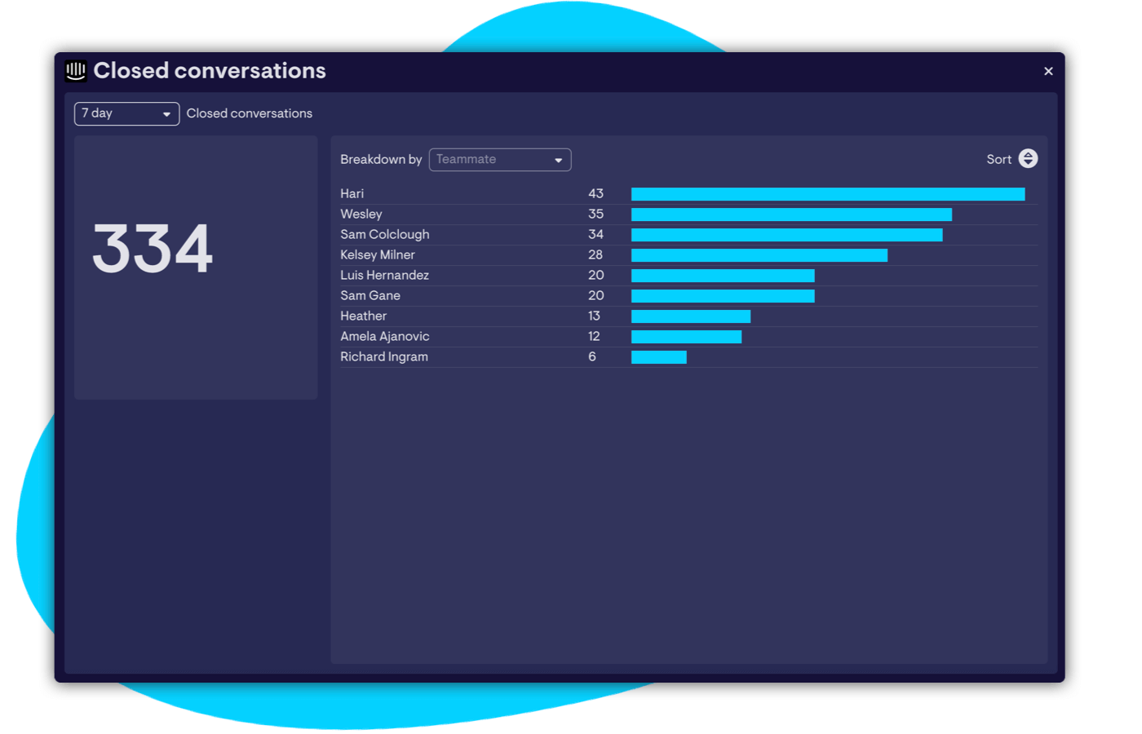The width and height of the screenshot is (1142, 734).
Task: Expand the chevron on the 7 day filter
Action: [x=168, y=114]
